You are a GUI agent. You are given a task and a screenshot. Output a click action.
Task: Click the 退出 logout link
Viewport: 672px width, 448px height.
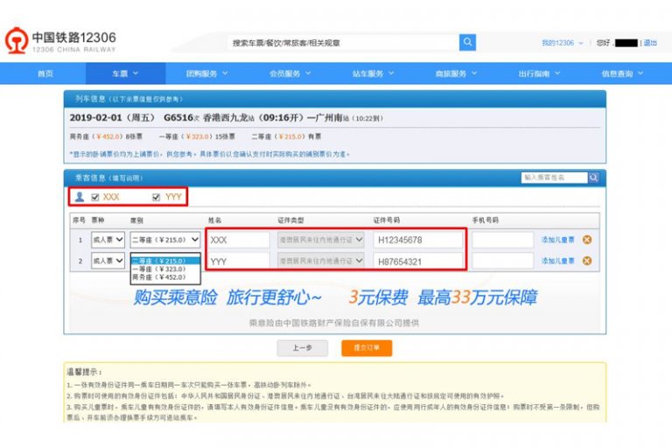tap(650, 43)
